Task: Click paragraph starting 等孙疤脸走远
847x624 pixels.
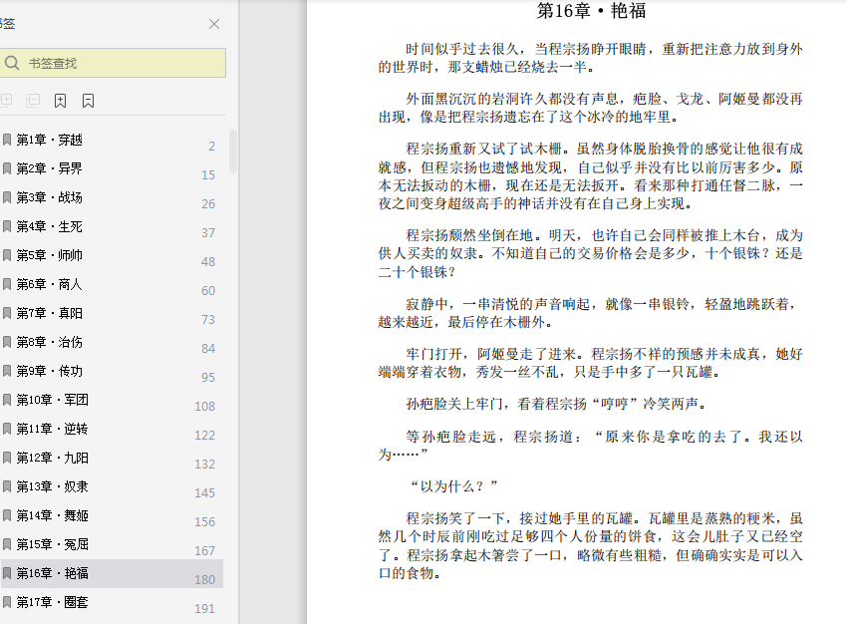Action: [x=591, y=446]
